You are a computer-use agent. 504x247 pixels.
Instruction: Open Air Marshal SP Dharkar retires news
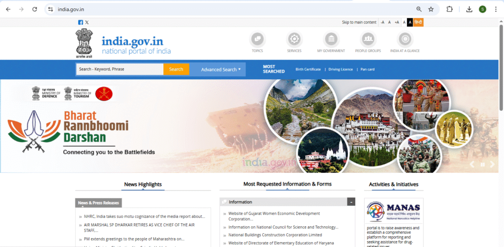pyautogui.click(x=139, y=227)
